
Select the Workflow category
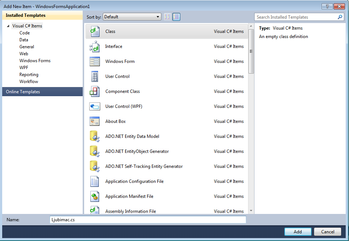tap(29, 82)
